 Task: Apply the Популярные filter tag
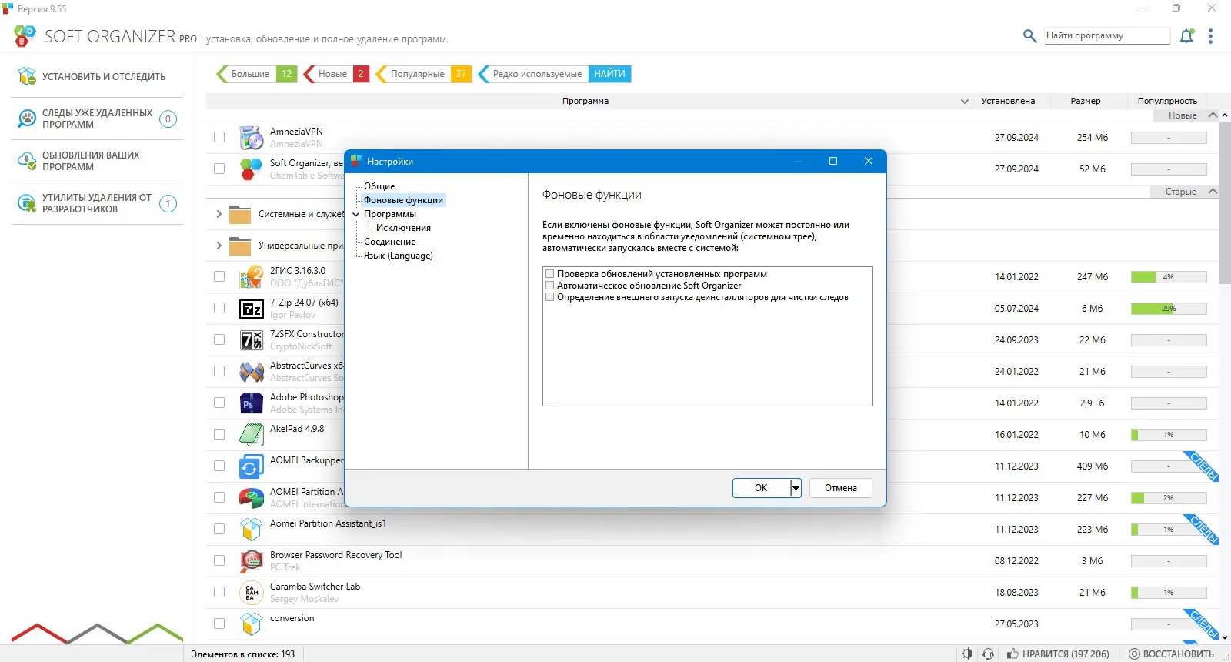coord(423,74)
